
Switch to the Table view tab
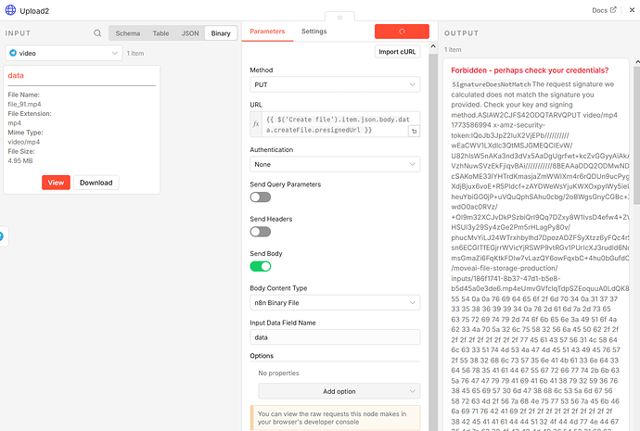(160, 33)
